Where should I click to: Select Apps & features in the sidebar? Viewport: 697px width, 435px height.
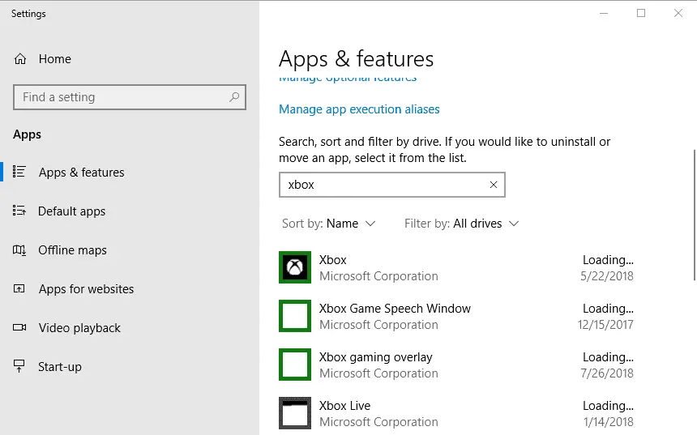pos(81,173)
